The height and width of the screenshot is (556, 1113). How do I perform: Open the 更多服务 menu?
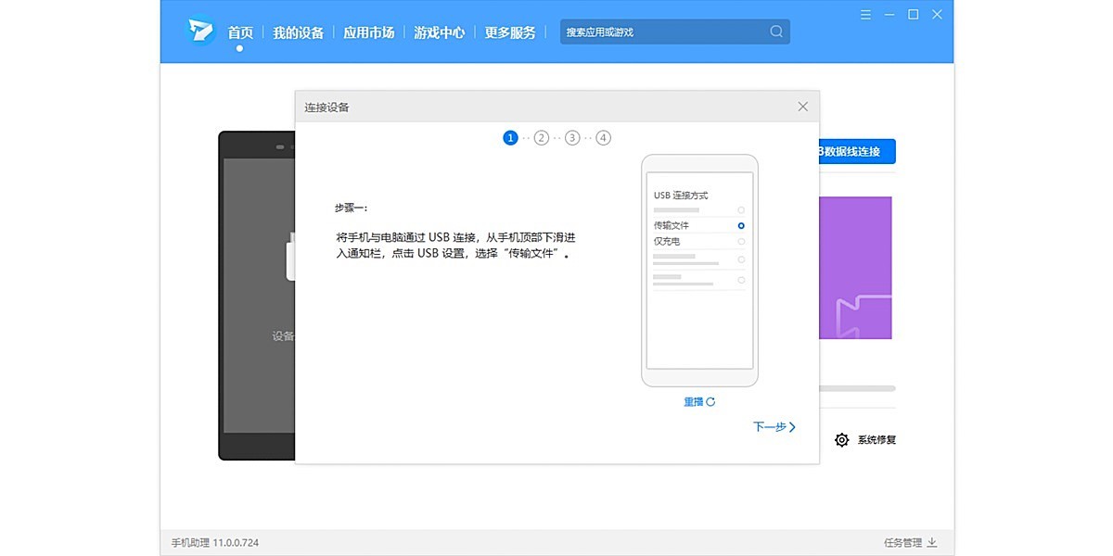(508, 32)
